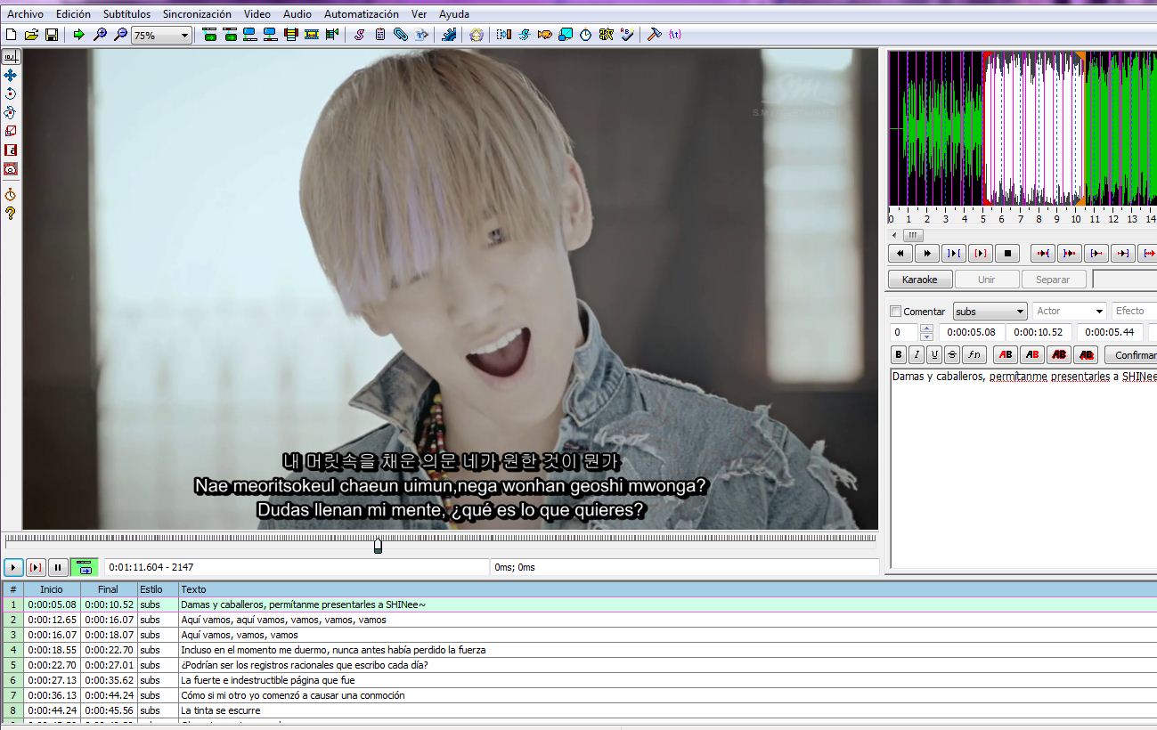Click the start time field 0:00:05.08
Image resolution: width=1157 pixels, height=730 pixels.
point(971,332)
